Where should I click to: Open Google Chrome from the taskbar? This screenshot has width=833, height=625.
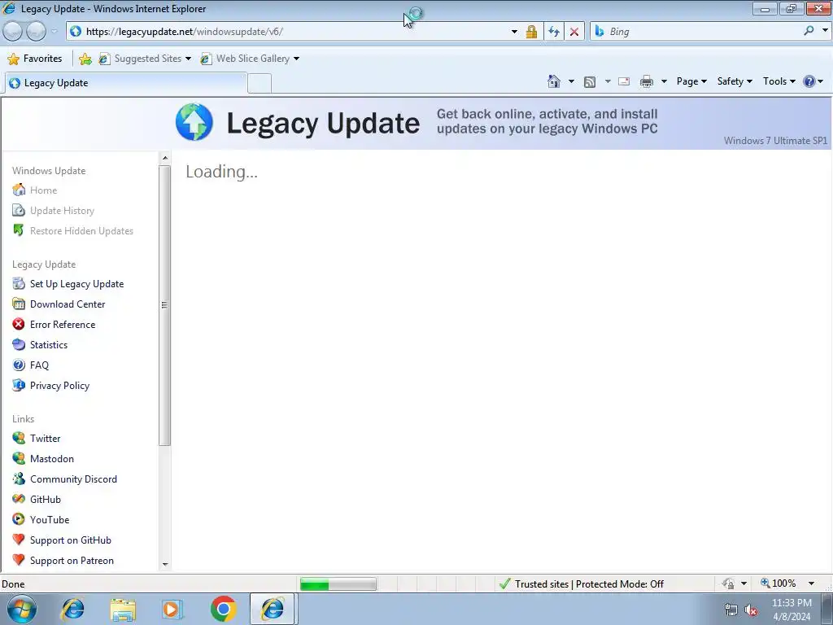point(223,609)
